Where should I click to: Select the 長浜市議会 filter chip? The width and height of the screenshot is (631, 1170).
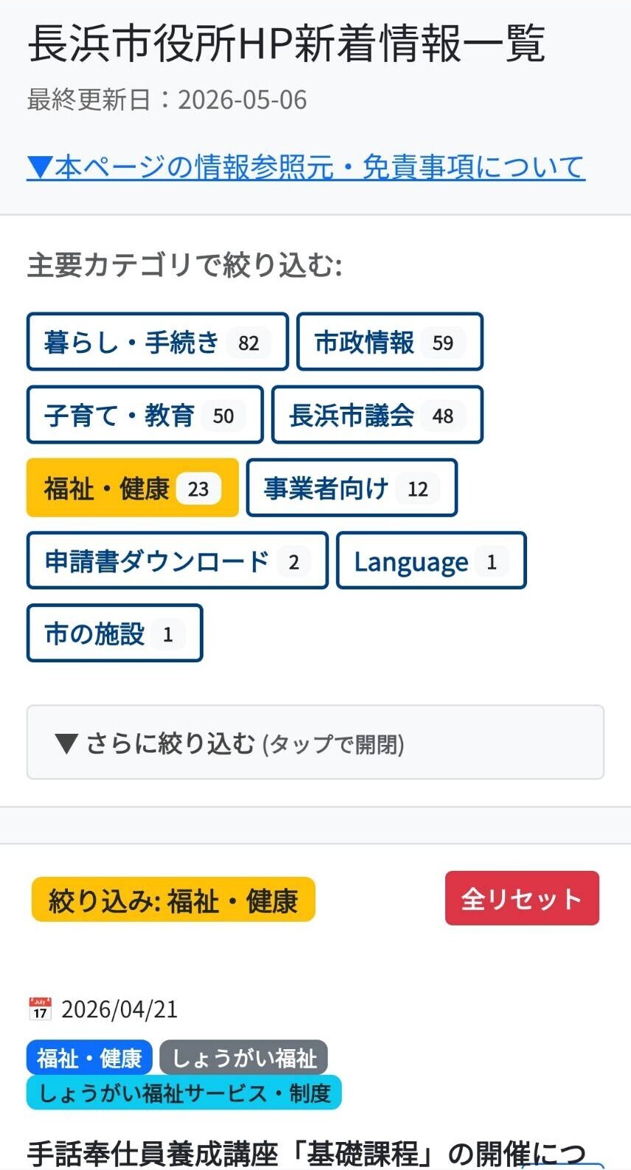point(377,415)
